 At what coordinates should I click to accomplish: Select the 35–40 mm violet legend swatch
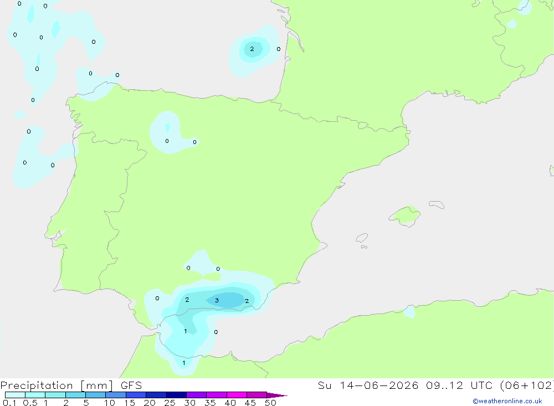click(x=217, y=395)
